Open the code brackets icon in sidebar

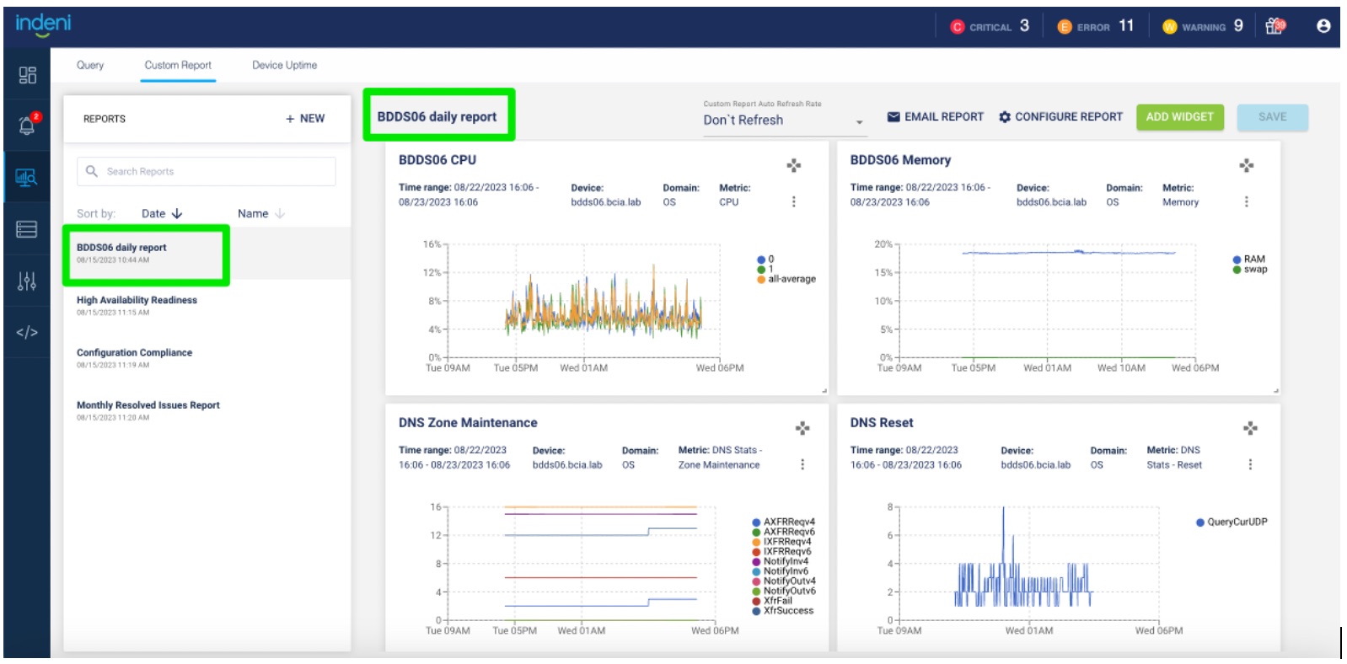tap(27, 333)
